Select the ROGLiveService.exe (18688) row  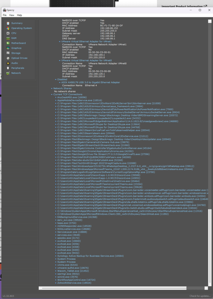[x=74, y=229]
